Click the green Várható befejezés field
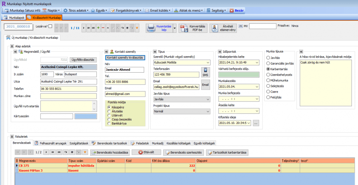358x185 pixels. click(x=239, y=74)
